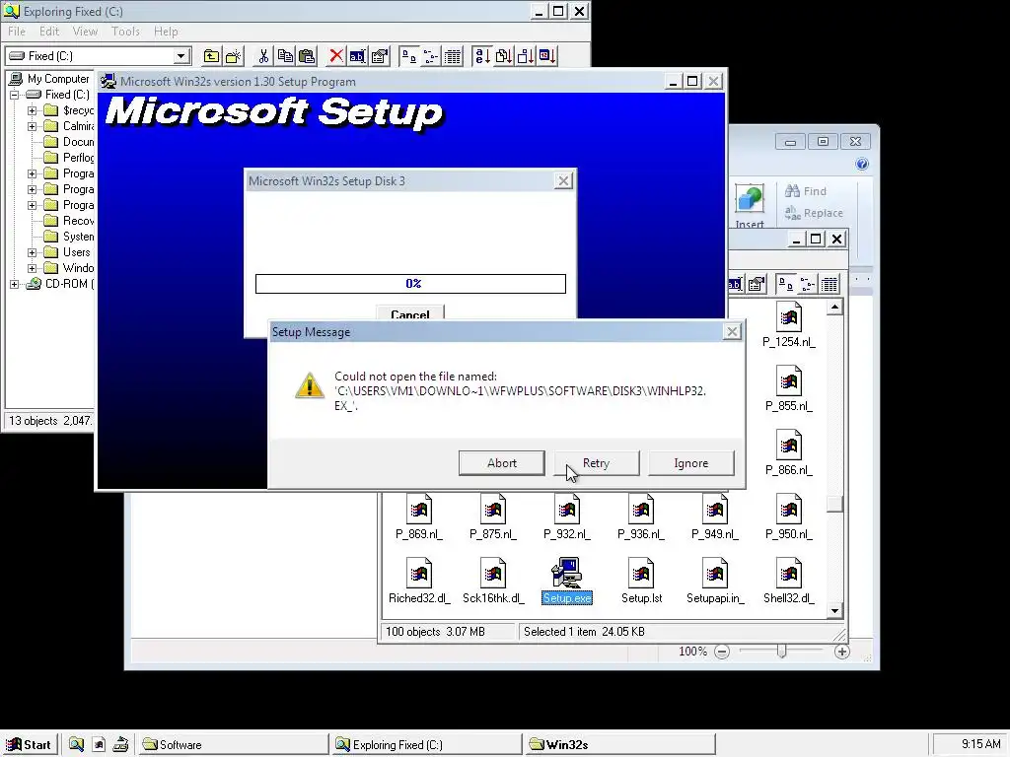Sort by name icon in Exploring toolbar
1010x757 pixels.
pos(481,56)
